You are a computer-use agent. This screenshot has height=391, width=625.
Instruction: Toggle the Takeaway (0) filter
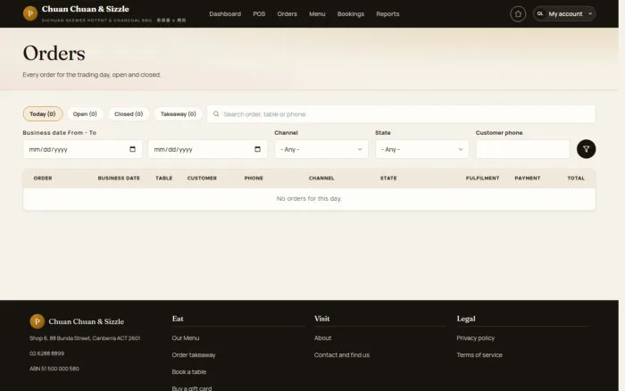pyautogui.click(x=179, y=114)
